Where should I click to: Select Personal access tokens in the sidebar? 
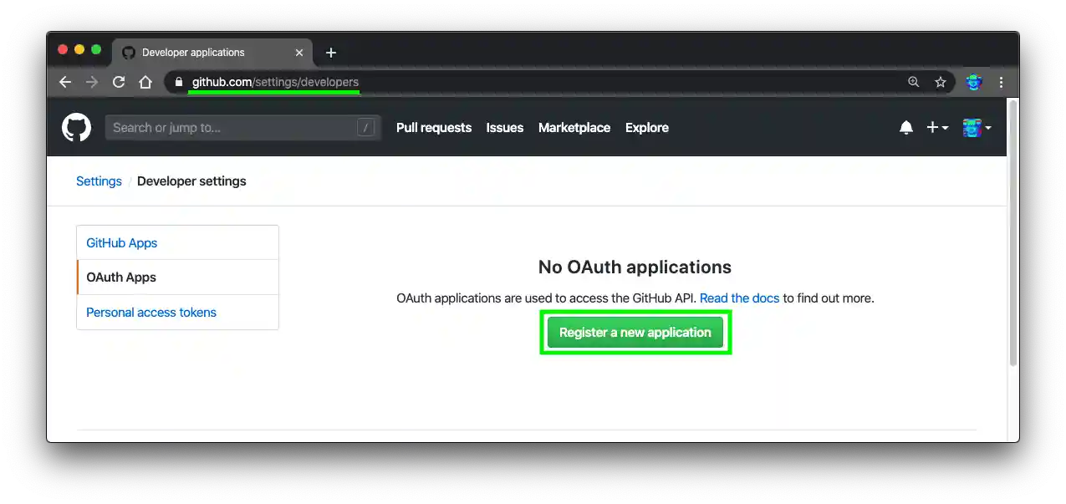(151, 312)
